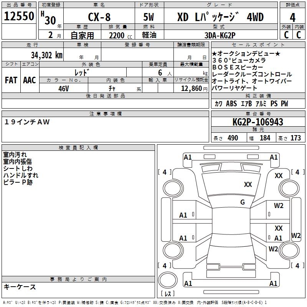Image resolution: width=307 pixels, height=307 pixels.
Task: Click the 360°ビューカメラ sales point
Action: tap(239, 60)
